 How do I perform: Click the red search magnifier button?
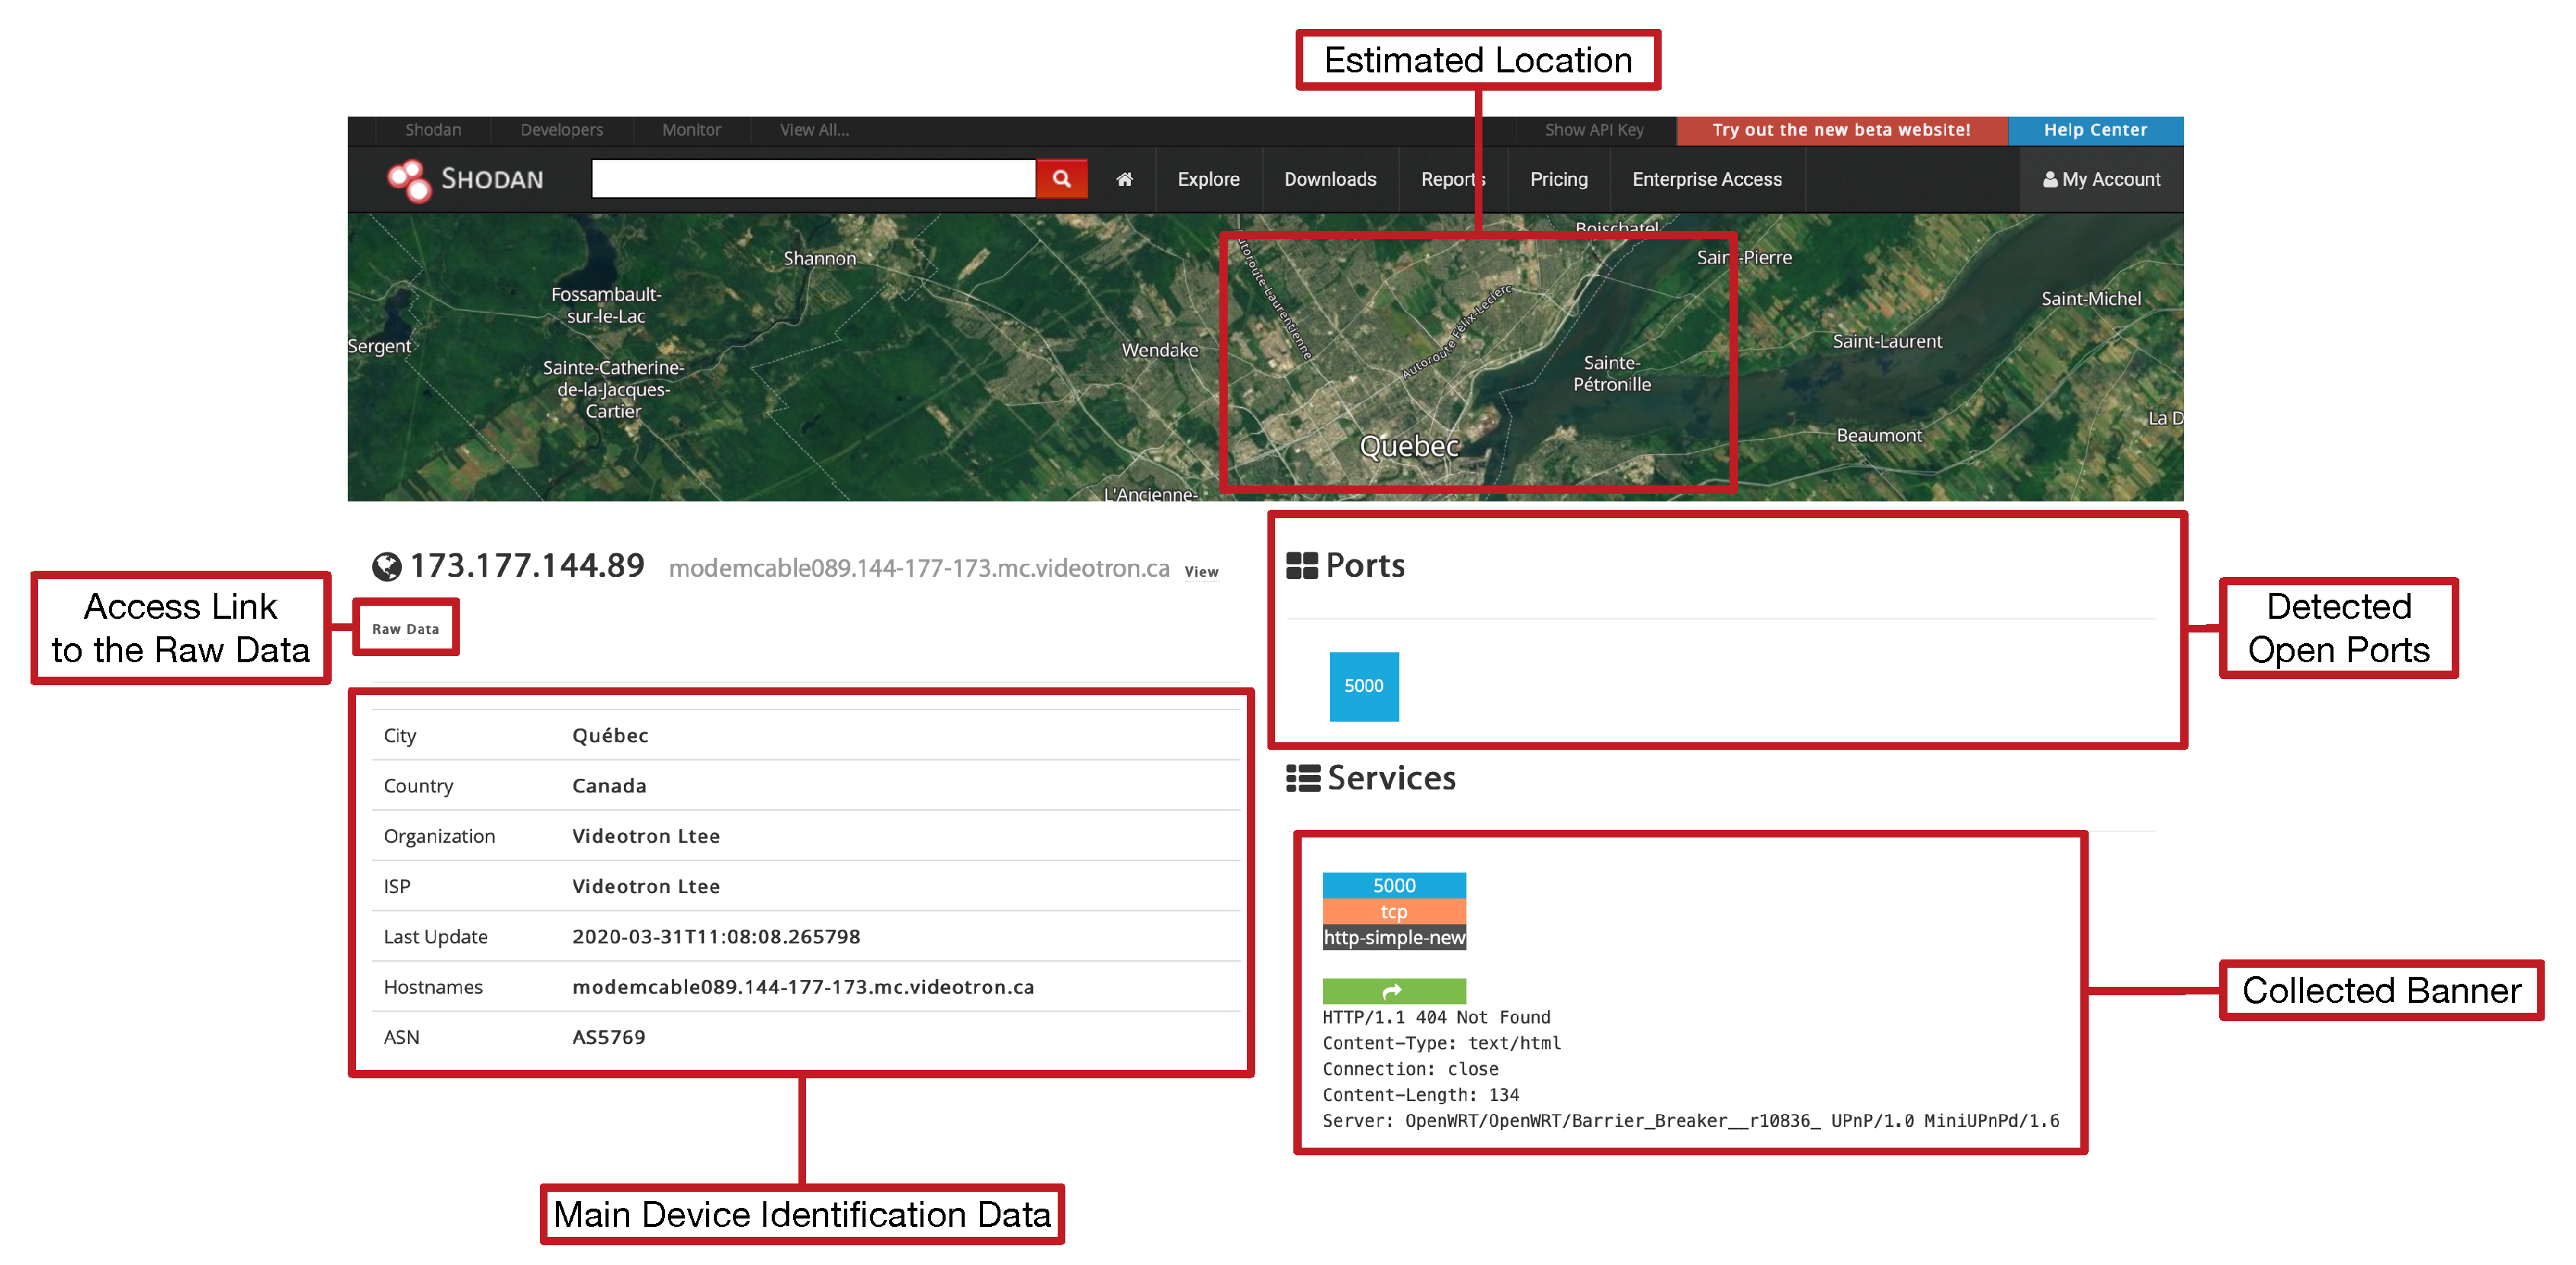1061,179
